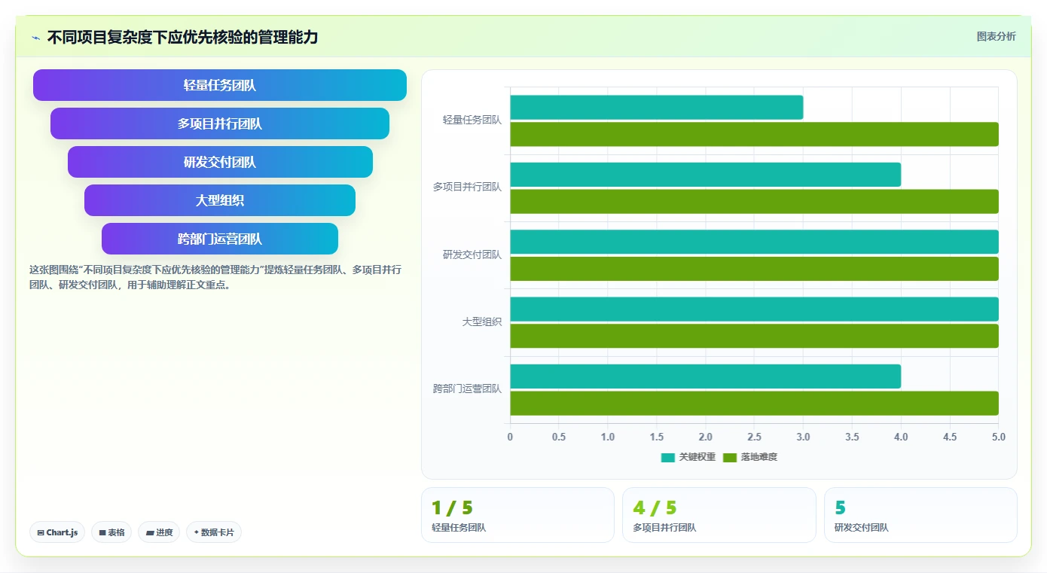Click the 研发交付团队 y-axis label
Screen dimensions: 1047x573
point(472,254)
